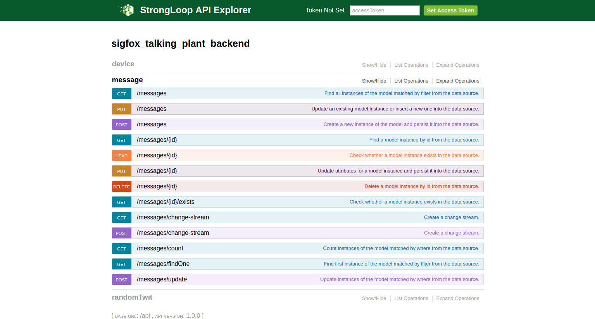Click the POST badge for /messages
The height and width of the screenshot is (319, 595).
[121, 124]
